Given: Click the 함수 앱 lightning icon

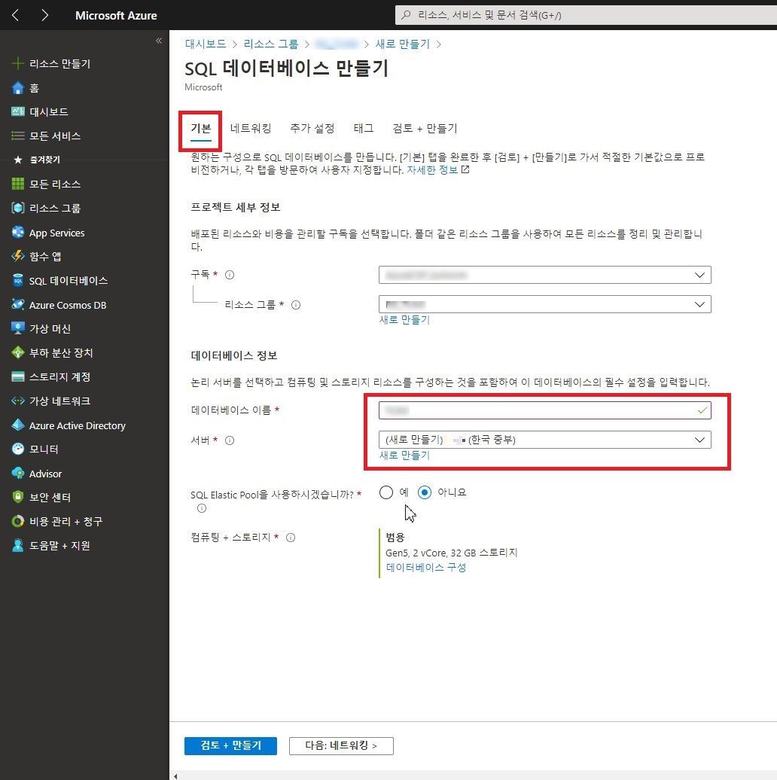Looking at the screenshot, I should [x=18, y=256].
